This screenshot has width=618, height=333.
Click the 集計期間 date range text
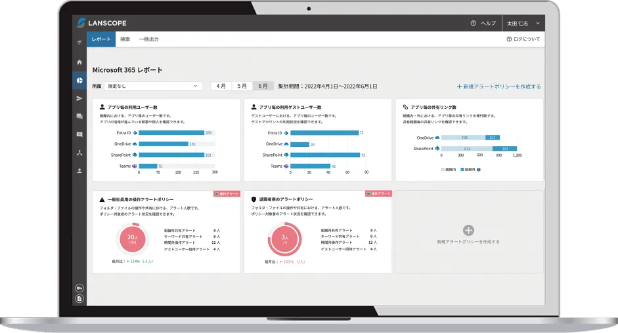[x=328, y=87]
